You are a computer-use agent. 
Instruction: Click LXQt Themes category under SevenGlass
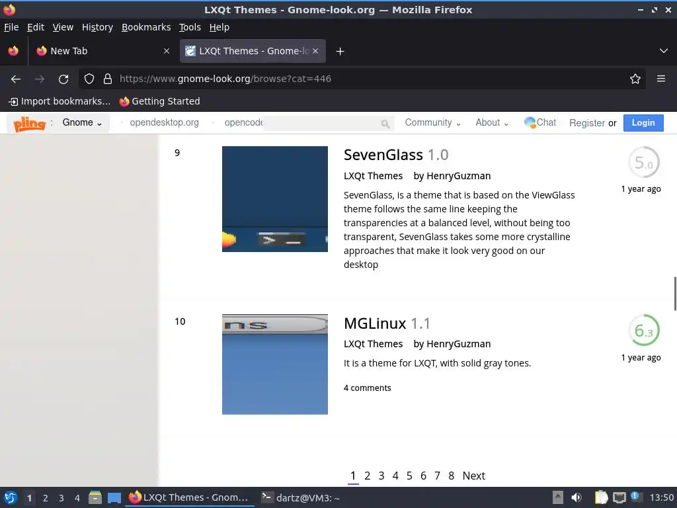coord(373,176)
